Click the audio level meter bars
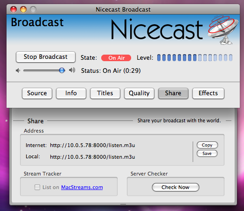The image size is (244, 211). click(x=195, y=57)
